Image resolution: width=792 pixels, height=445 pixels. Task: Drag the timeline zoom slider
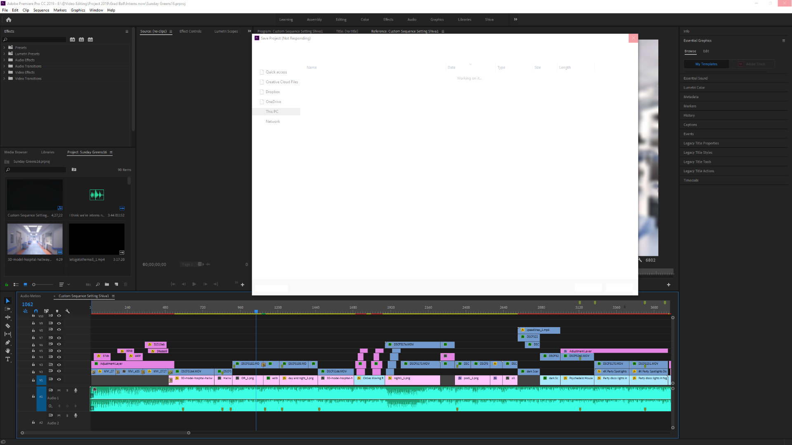coord(105,433)
